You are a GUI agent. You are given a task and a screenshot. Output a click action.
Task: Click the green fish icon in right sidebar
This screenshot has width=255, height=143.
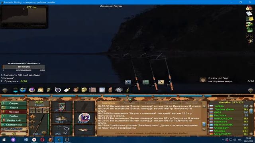[249, 24]
